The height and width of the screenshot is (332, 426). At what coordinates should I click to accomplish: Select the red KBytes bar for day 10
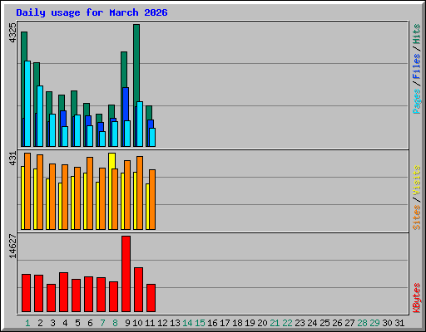[x=138, y=290]
